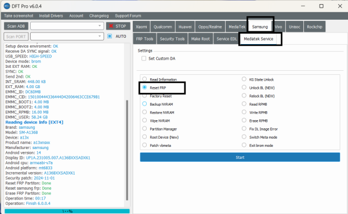
Task: Select Patch vbmeta radio option
Action: tap(144, 145)
